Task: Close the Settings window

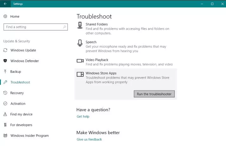Action: [223, 4]
